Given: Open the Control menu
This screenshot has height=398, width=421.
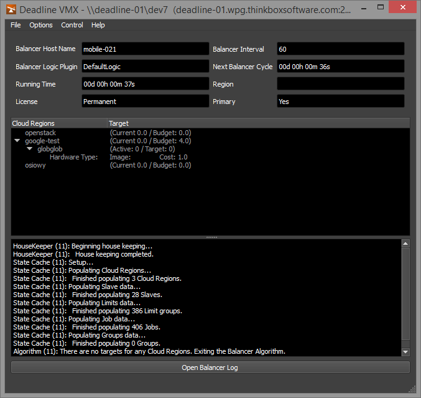Looking at the screenshot, I should click(72, 25).
